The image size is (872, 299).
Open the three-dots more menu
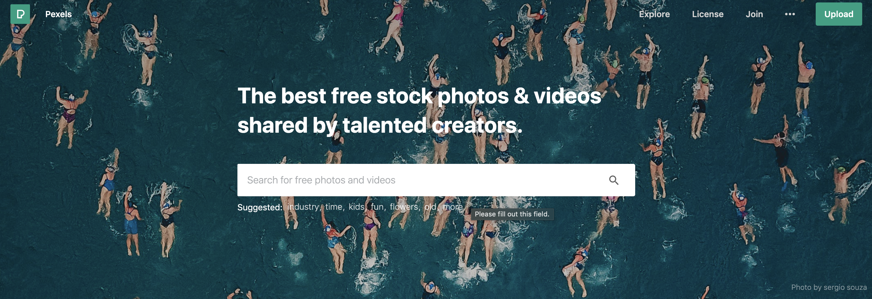[x=790, y=14]
